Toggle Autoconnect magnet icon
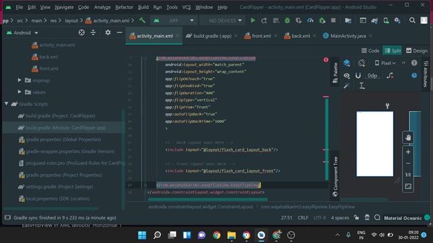The width and height of the screenshot is (433, 243). coord(358,76)
